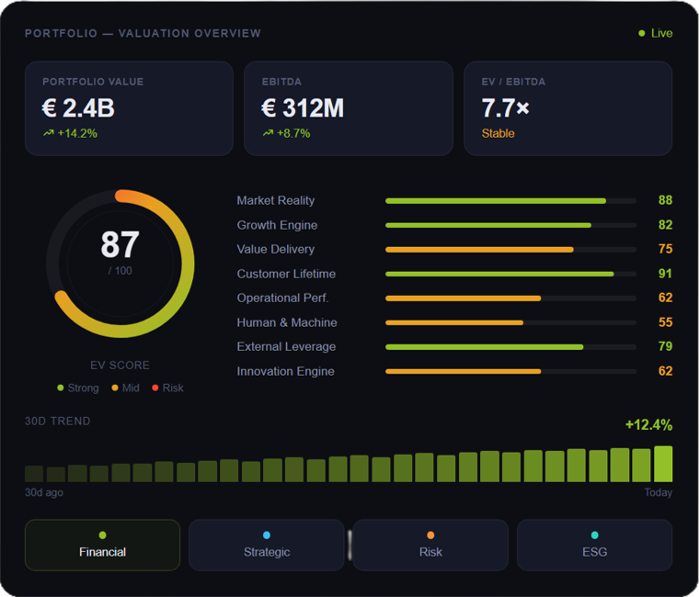Viewport: 699px width, 597px height.
Task: Click the 'Stable' status text
Action: point(498,133)
